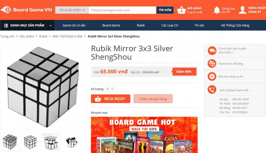Click the user account silhouette icon
Image resolution: width=266 pixels, height=153 pixels.
(242, 10)
